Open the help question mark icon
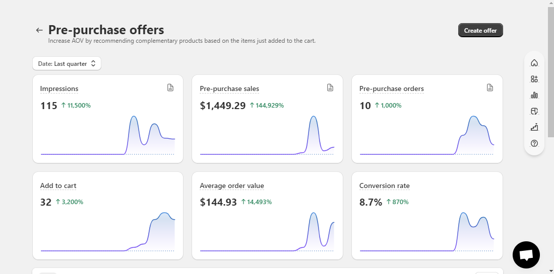The height and width of the screenshot is (274, 554). coord(534,143)
